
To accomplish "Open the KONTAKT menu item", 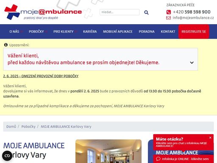I will [168, 31].
